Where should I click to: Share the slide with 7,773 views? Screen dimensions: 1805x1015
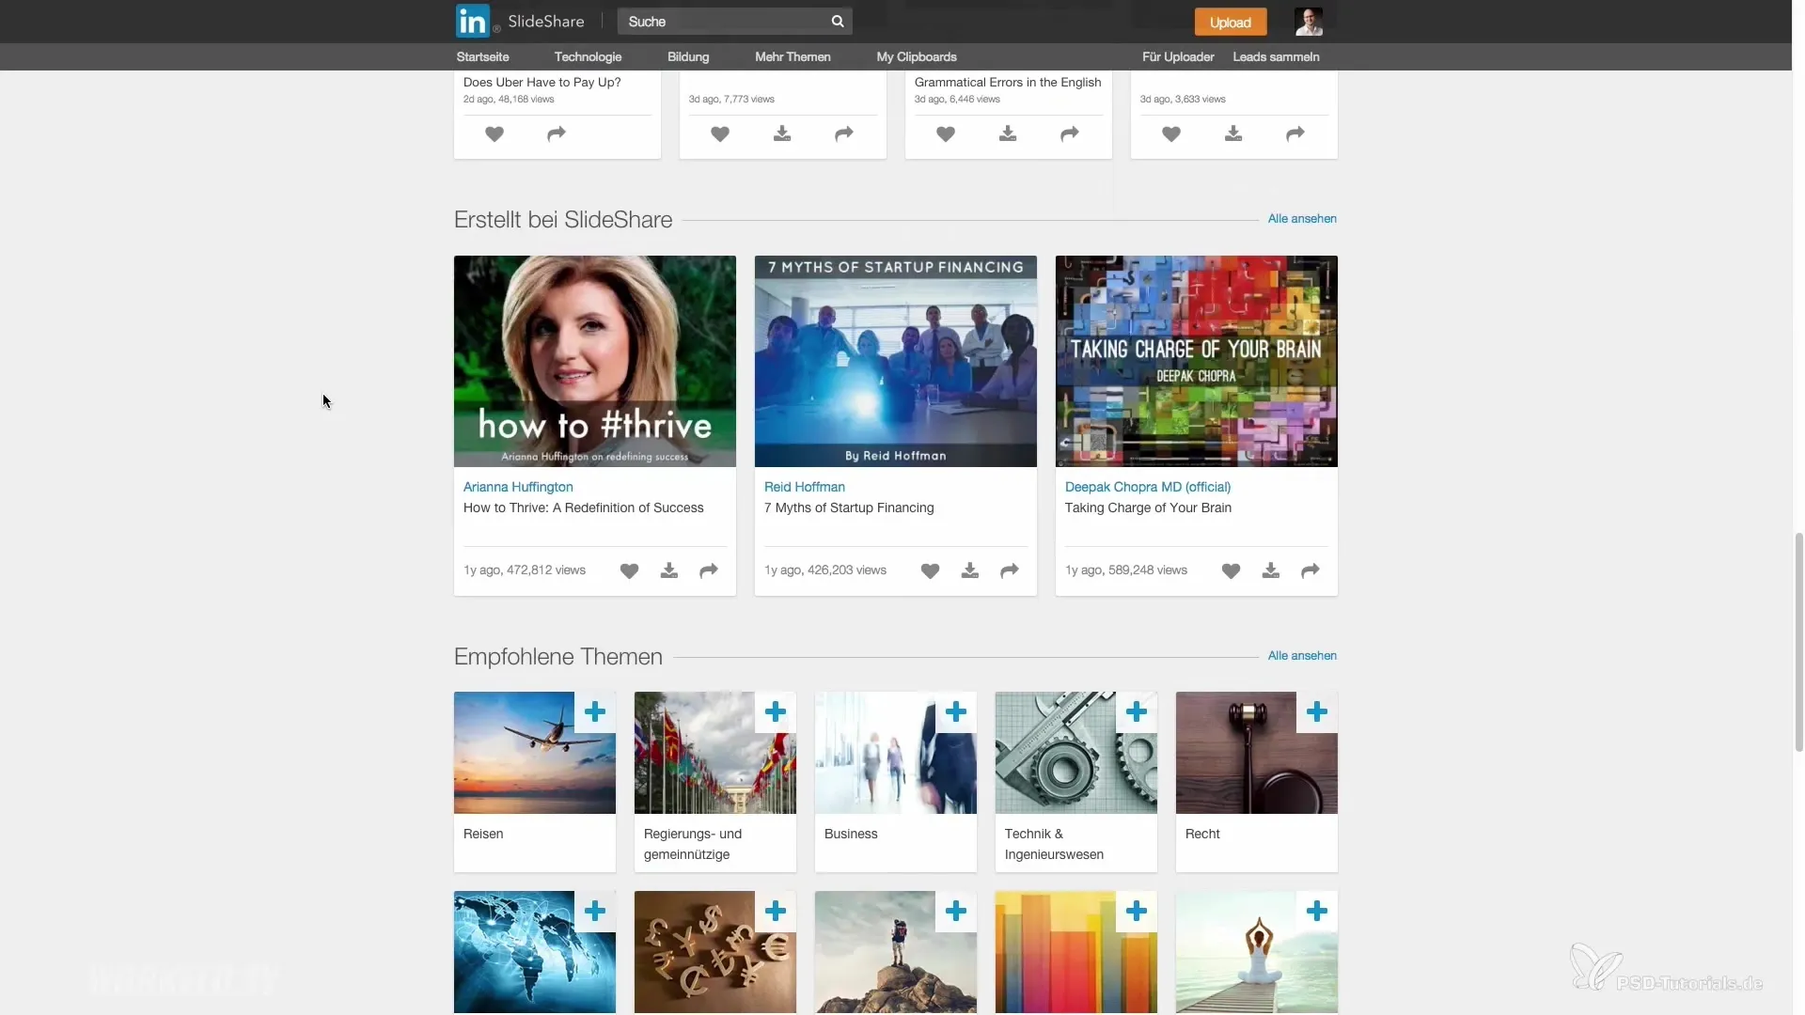click(844, 134)
